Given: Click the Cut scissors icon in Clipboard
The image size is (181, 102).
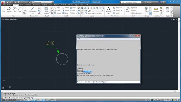Looking at the screenshot, I should 172,8.
